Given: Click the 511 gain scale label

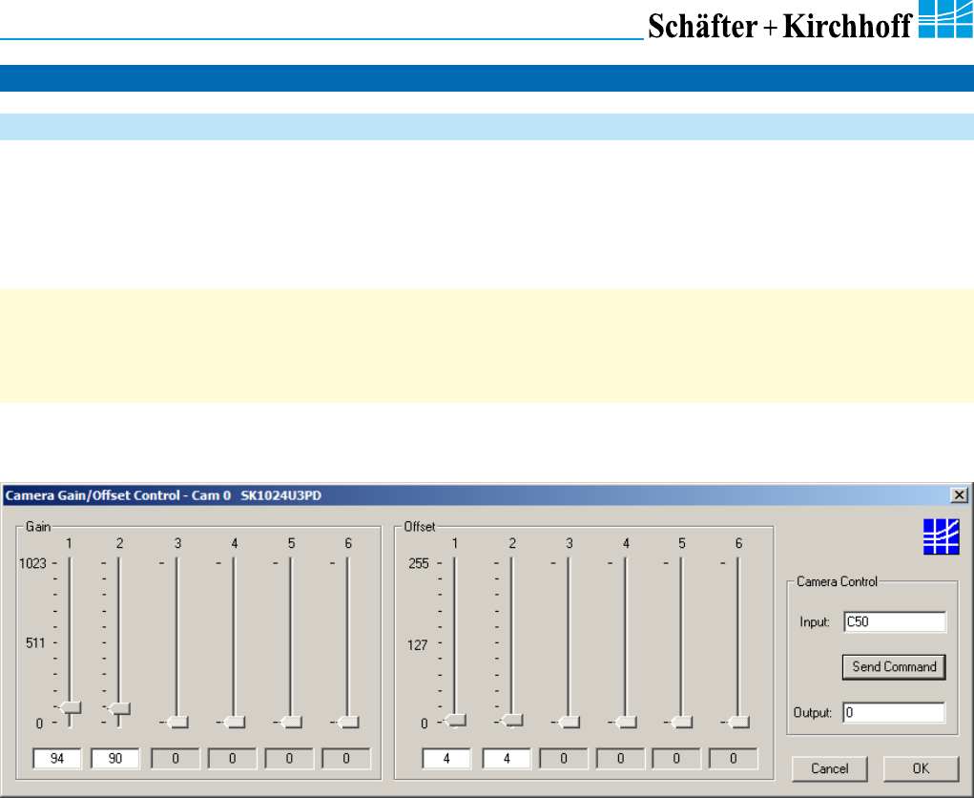Looking at the screenshot, I should tap(35, 642).
